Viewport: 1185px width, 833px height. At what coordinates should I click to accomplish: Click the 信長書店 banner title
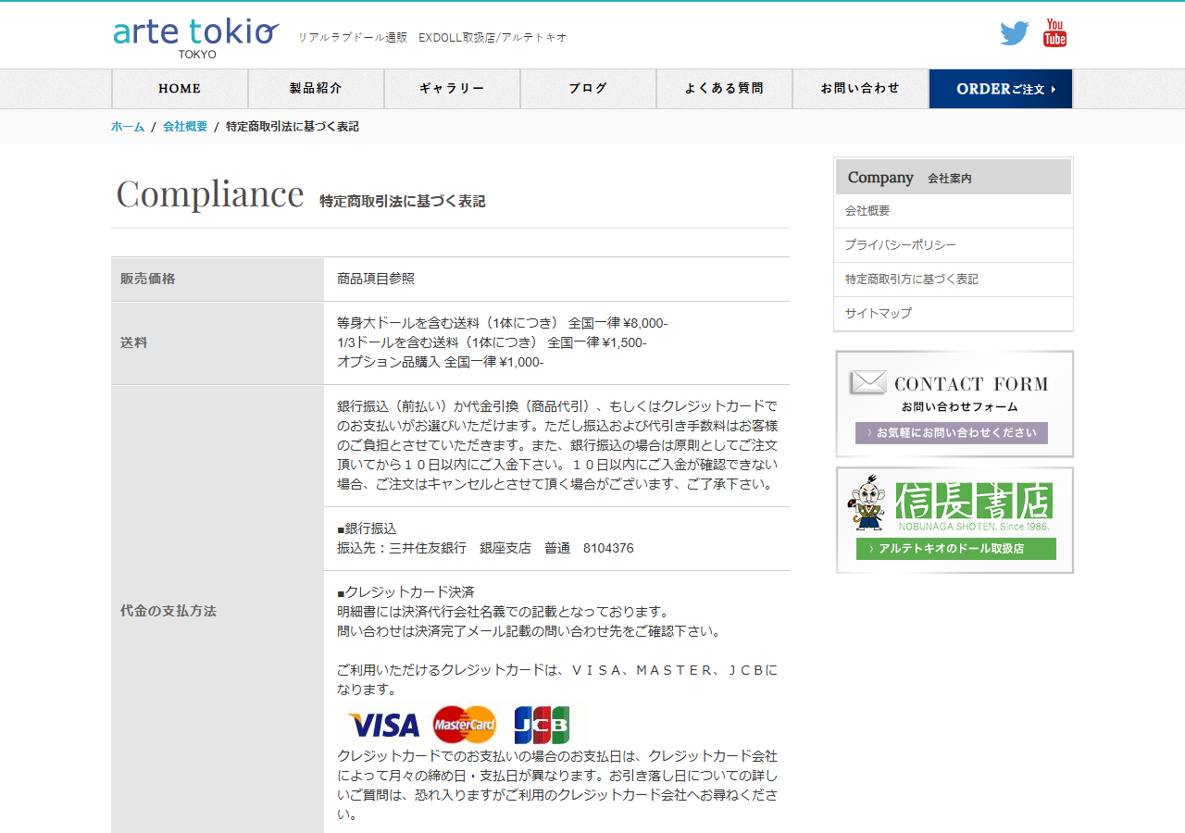pos(974,502)
